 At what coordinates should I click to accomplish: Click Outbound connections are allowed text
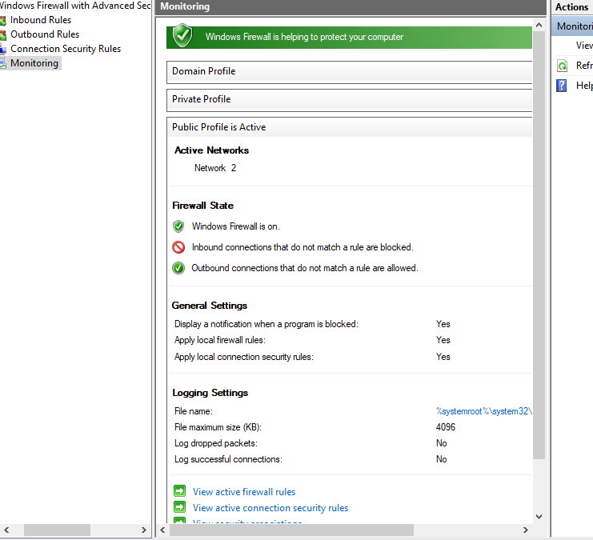(x=305, y=268)
